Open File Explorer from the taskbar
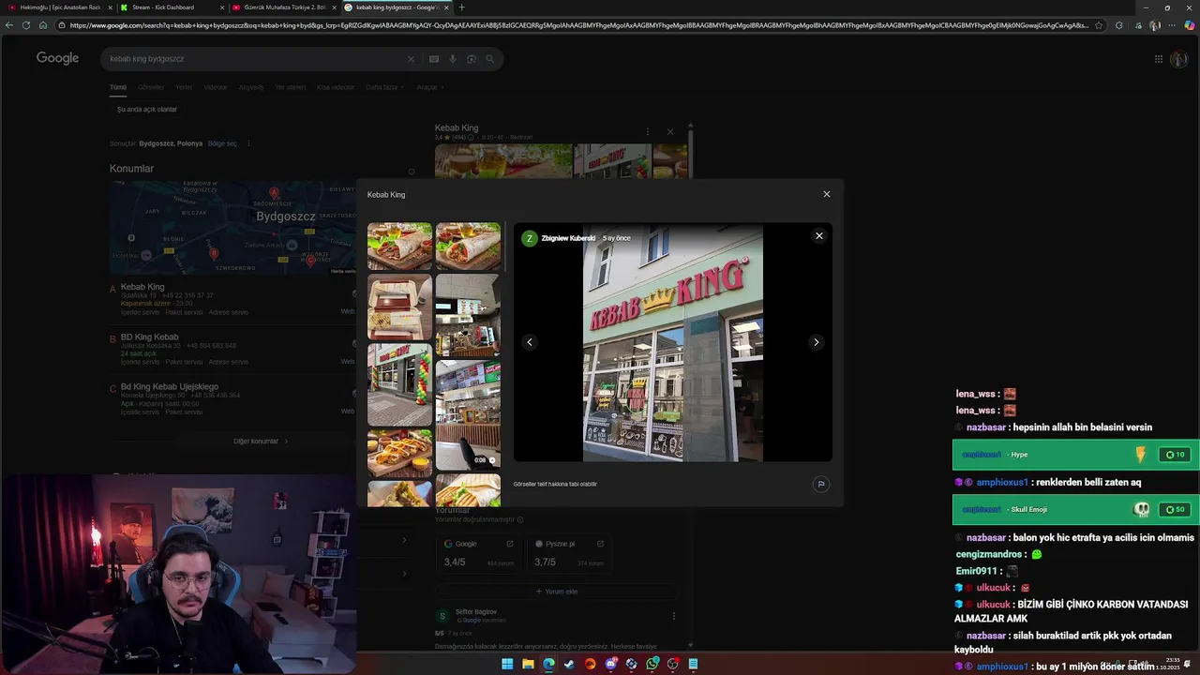Screen dimensions: 1200x675 (528, 664)
